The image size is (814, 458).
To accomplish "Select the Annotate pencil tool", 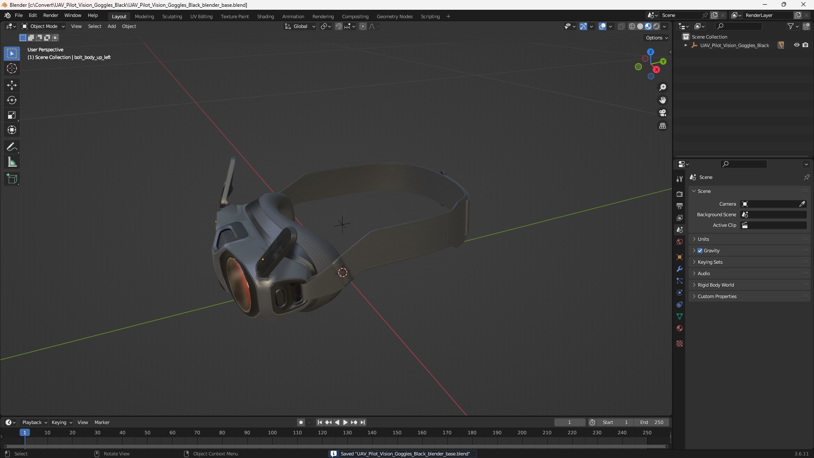I will 12,147.
